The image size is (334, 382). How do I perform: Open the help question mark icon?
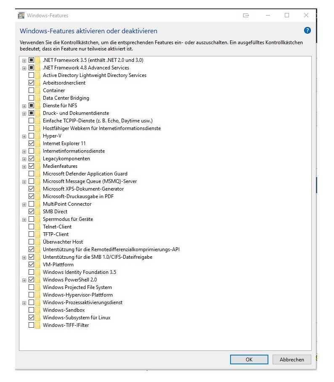(x=307, y=30)
